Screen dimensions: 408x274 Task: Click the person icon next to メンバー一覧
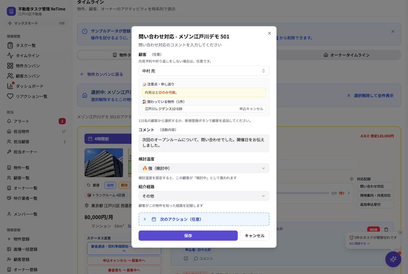click(9, 214)
